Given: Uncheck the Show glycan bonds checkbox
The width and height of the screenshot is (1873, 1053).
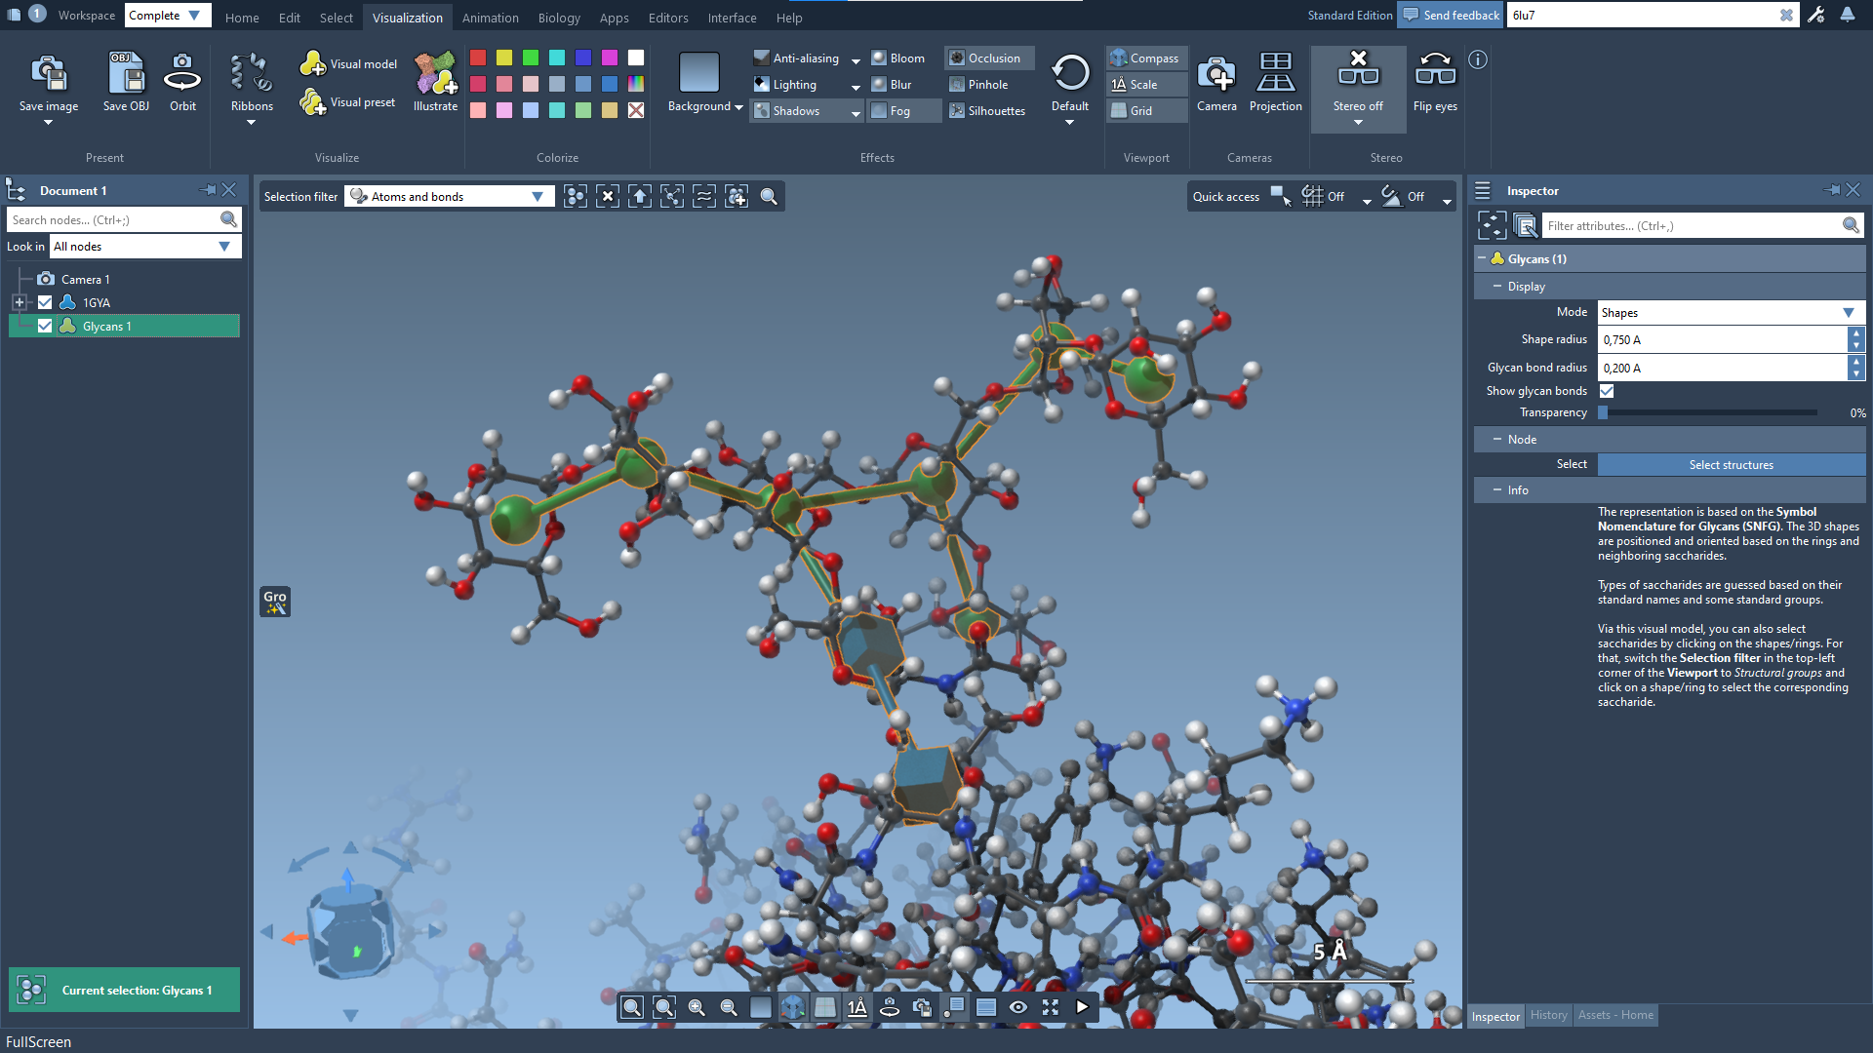Looking at the screenshot, I should [x=1607, y=391].
